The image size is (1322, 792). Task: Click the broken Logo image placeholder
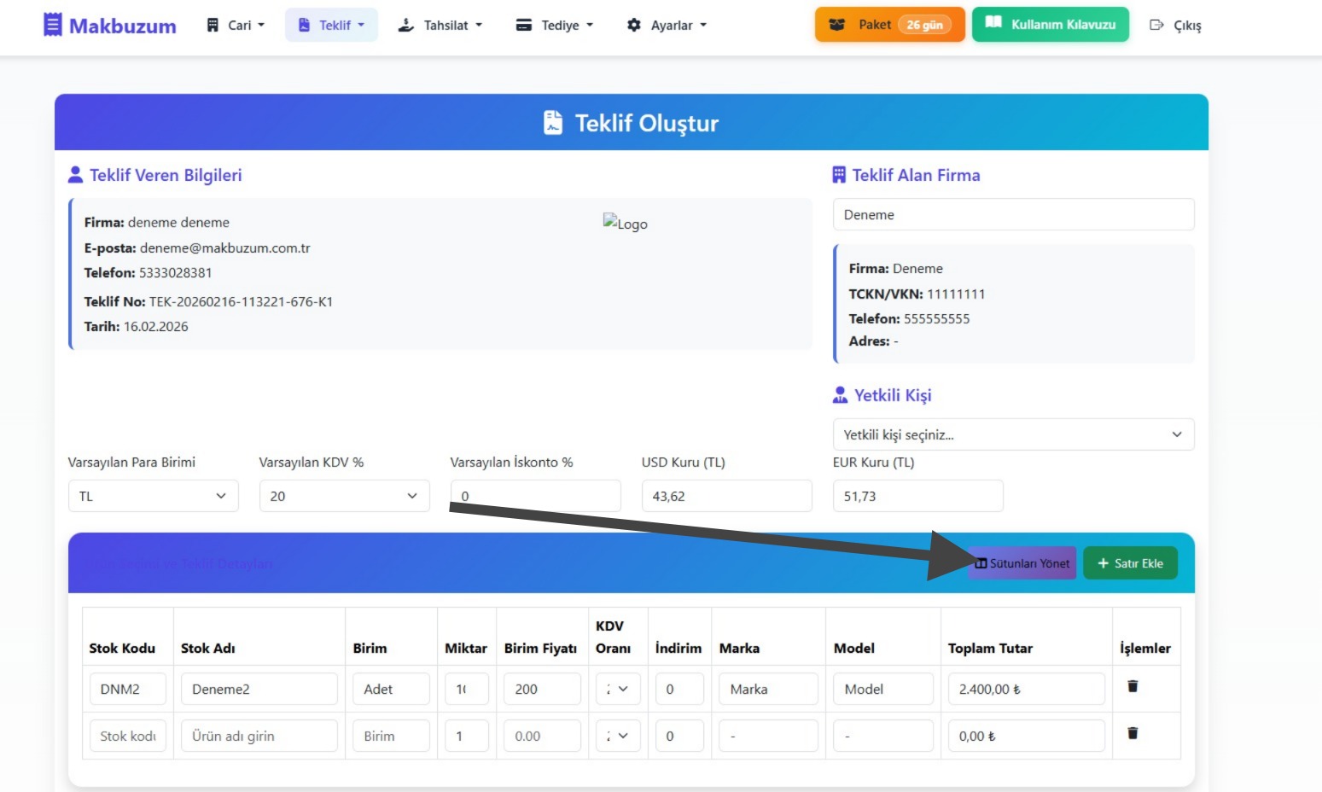[625, 224]
